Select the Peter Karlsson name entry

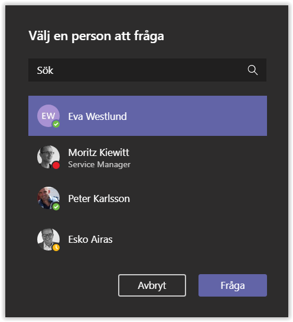pos(99,199)
